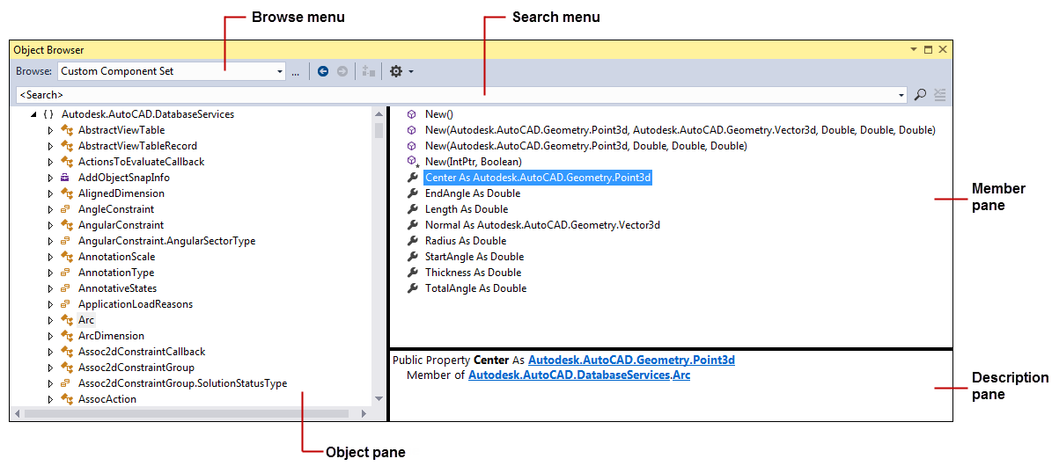The width and height of the screenshot is (1059, 466).
Task: Expand the ActionsToEvaluateCallback node
Action: [x=50, y=162]
